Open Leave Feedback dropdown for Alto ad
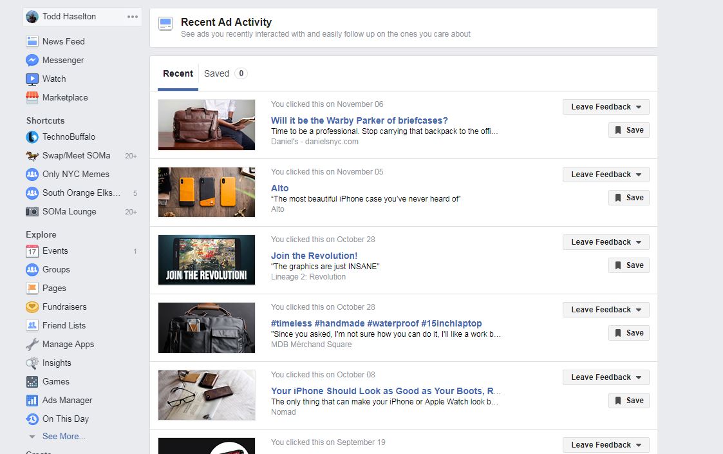This screenshot has height=454, width=723. click(x=606, y=175)
